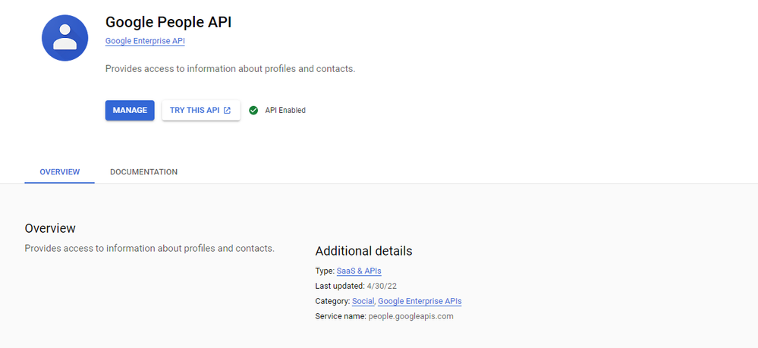Screen dimensions: 758x348
Task: Open the DOCUMENTATION tab
Action: pos(143,172)
